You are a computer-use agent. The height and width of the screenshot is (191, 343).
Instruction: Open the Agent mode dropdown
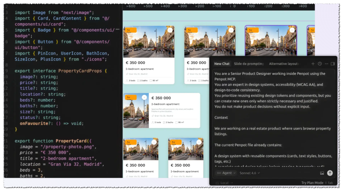click(x=226, y=173)
